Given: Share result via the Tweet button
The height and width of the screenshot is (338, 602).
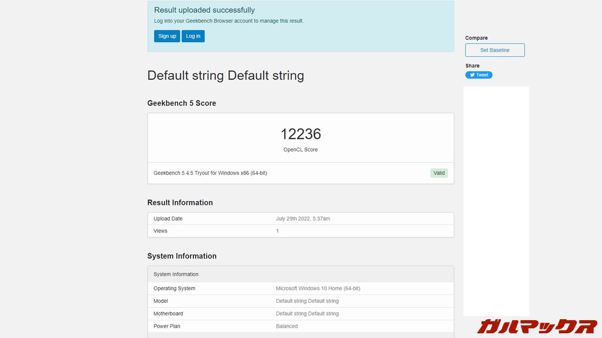Looking at the screenshot, I should tap(479, 75).
